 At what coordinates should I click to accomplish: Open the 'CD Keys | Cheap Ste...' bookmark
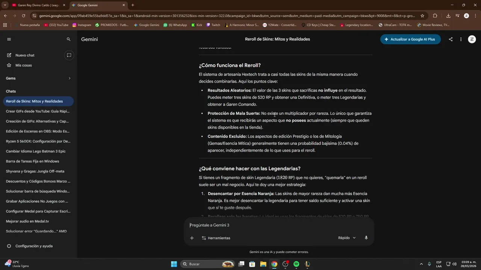(x=319, y=25)
